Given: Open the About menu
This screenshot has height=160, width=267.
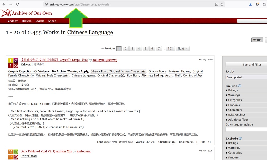Looking at the screenshot, I should 52,21.
